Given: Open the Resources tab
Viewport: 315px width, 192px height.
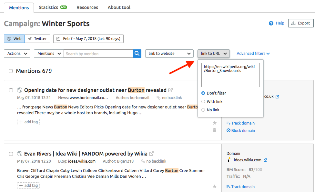Looking at the screenshot, I should pyautogui.click(x=87, y=7).
